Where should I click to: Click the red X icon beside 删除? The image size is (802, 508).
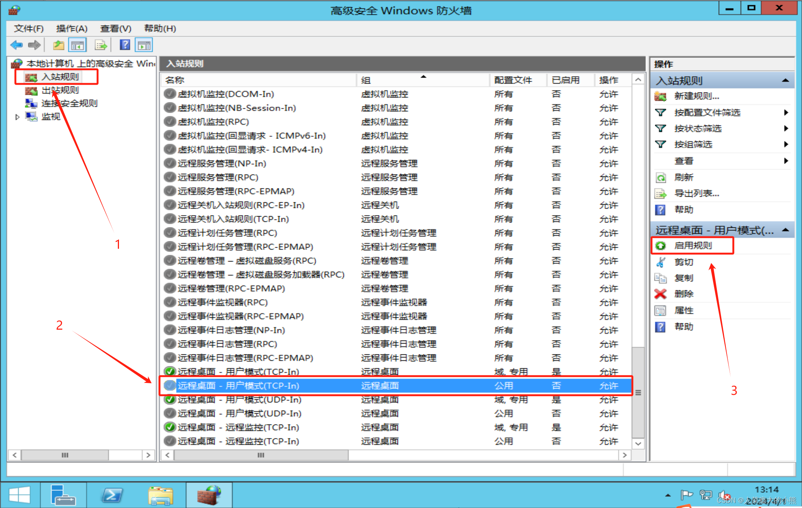click(661, 294)
